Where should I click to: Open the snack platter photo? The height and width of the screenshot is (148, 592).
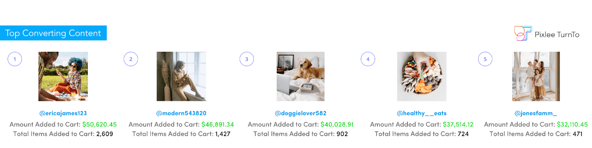point(422,76)
